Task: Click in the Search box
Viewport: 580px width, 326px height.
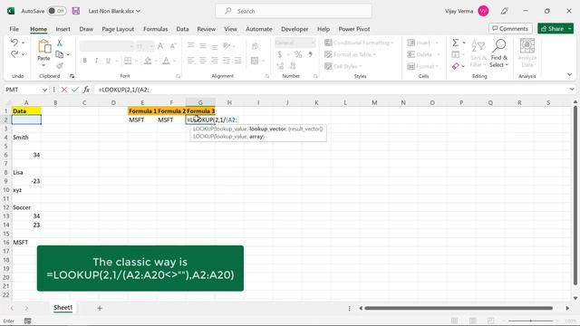Action: click(x=294, y=11)
